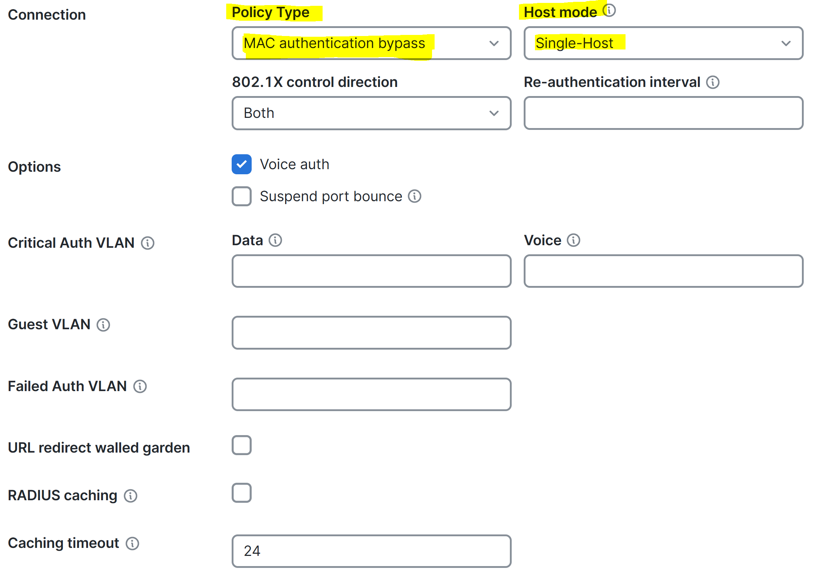815x573 pixels.
Task: Open the Host mode Single-Host dropdown
Action: (x=663, y=43)
